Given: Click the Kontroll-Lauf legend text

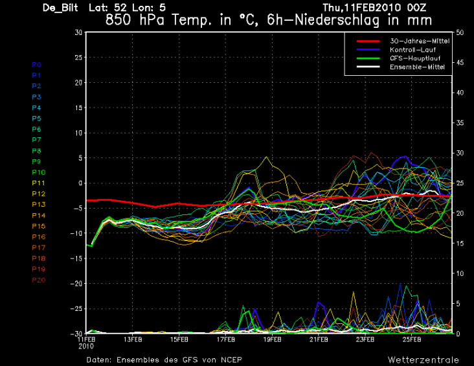Looking at the screenshot, I should tap(413, 50).
